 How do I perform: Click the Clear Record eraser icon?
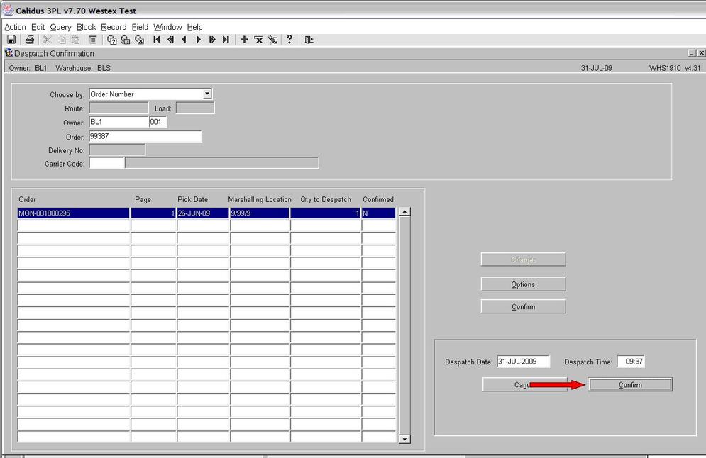(272, 40)
